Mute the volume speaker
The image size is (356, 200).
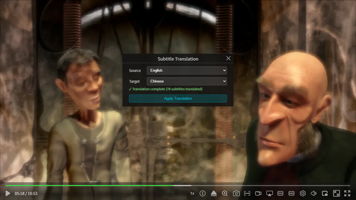(314, 193)
